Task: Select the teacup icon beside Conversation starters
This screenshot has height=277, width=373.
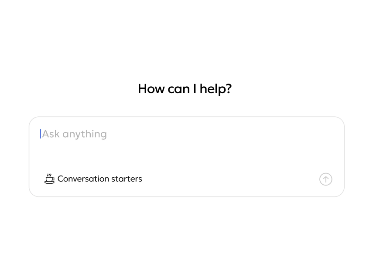Action: point(49,179)
